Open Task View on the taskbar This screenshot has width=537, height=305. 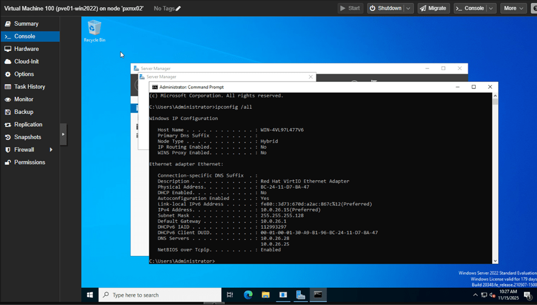point(230,295)
